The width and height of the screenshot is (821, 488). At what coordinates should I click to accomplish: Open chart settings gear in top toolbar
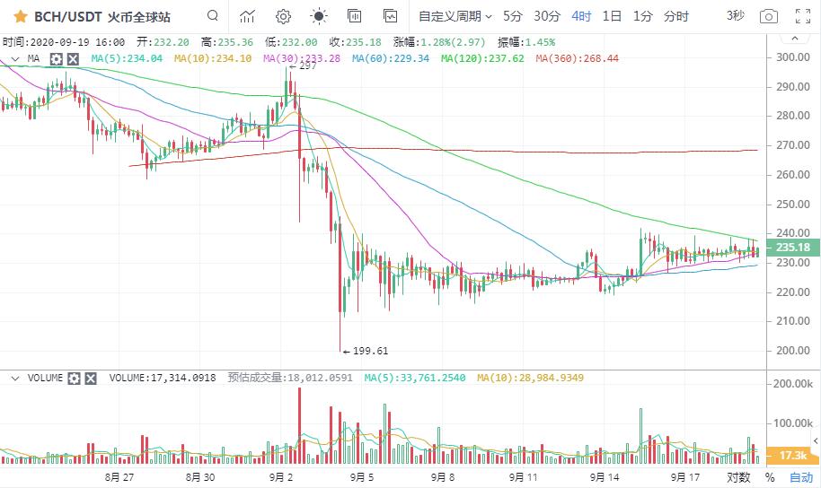point(283,16)
